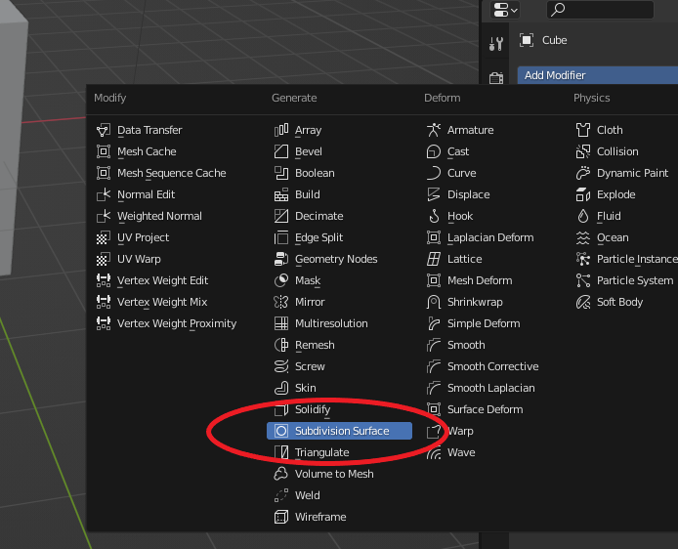Add the Triangulate modifier
Image resolution: width=678 pixels, height=549 pixels.
pos(321,452)
